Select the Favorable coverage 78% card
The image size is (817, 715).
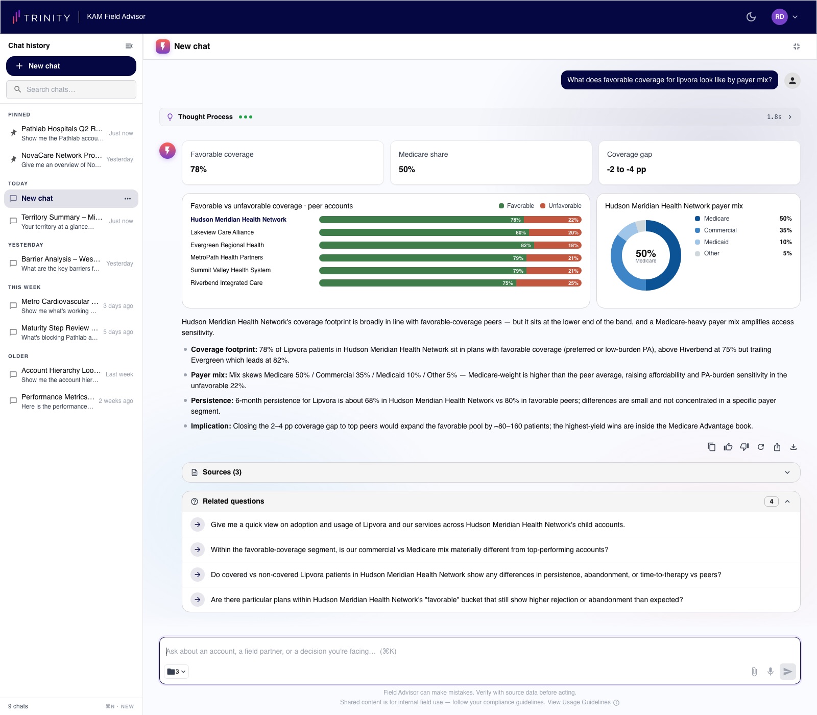283,162
